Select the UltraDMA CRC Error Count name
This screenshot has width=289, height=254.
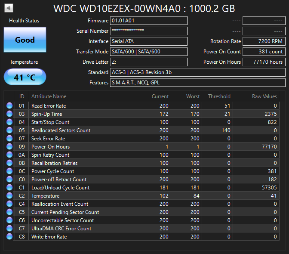pos(61,229)
